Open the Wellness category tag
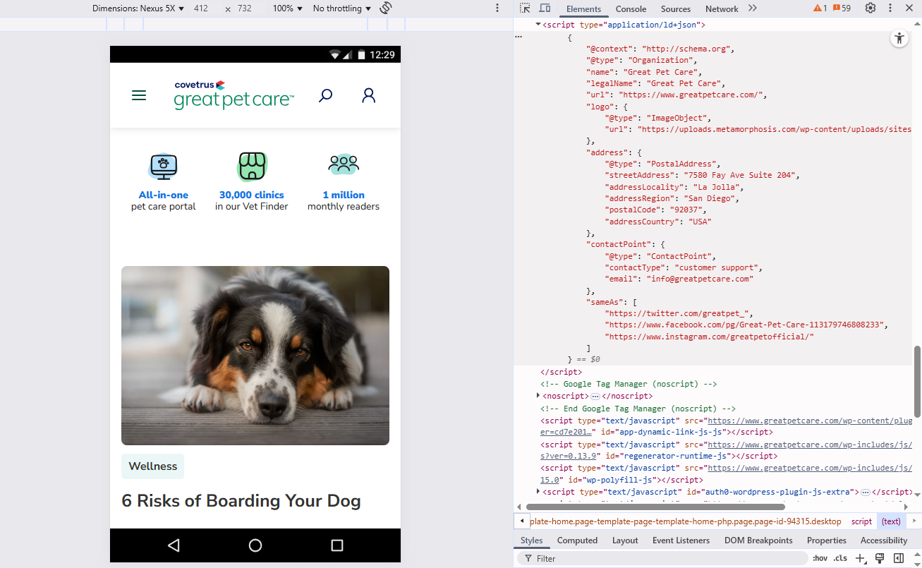The height and width of the screenshot is (568, 922). click(x=152, y=466)
